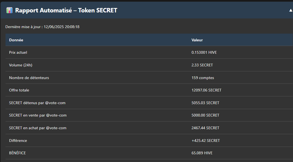The width and height of the screenshot is (293, 162).
Task: Click the 5000.00 SECRET value
Action: [x=205, y=115]
